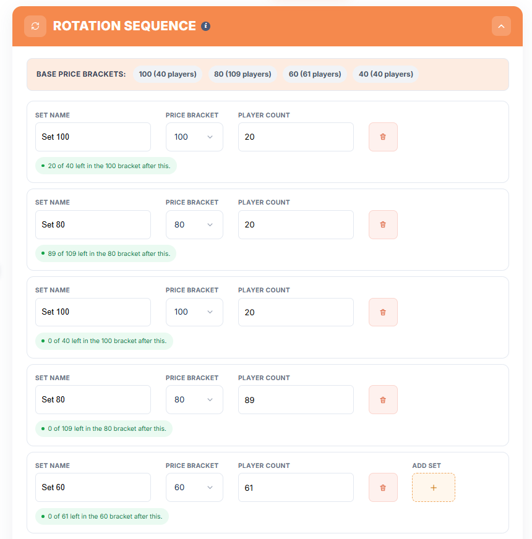The width and height of the screenshot is (532, 539).
Task: Edit the Set 60 name field
Action: coord(93,488)
